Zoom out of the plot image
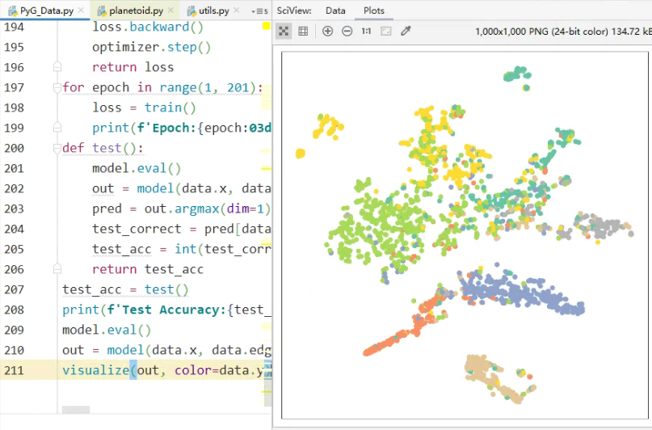652x430 pixels. click(347, 32)
